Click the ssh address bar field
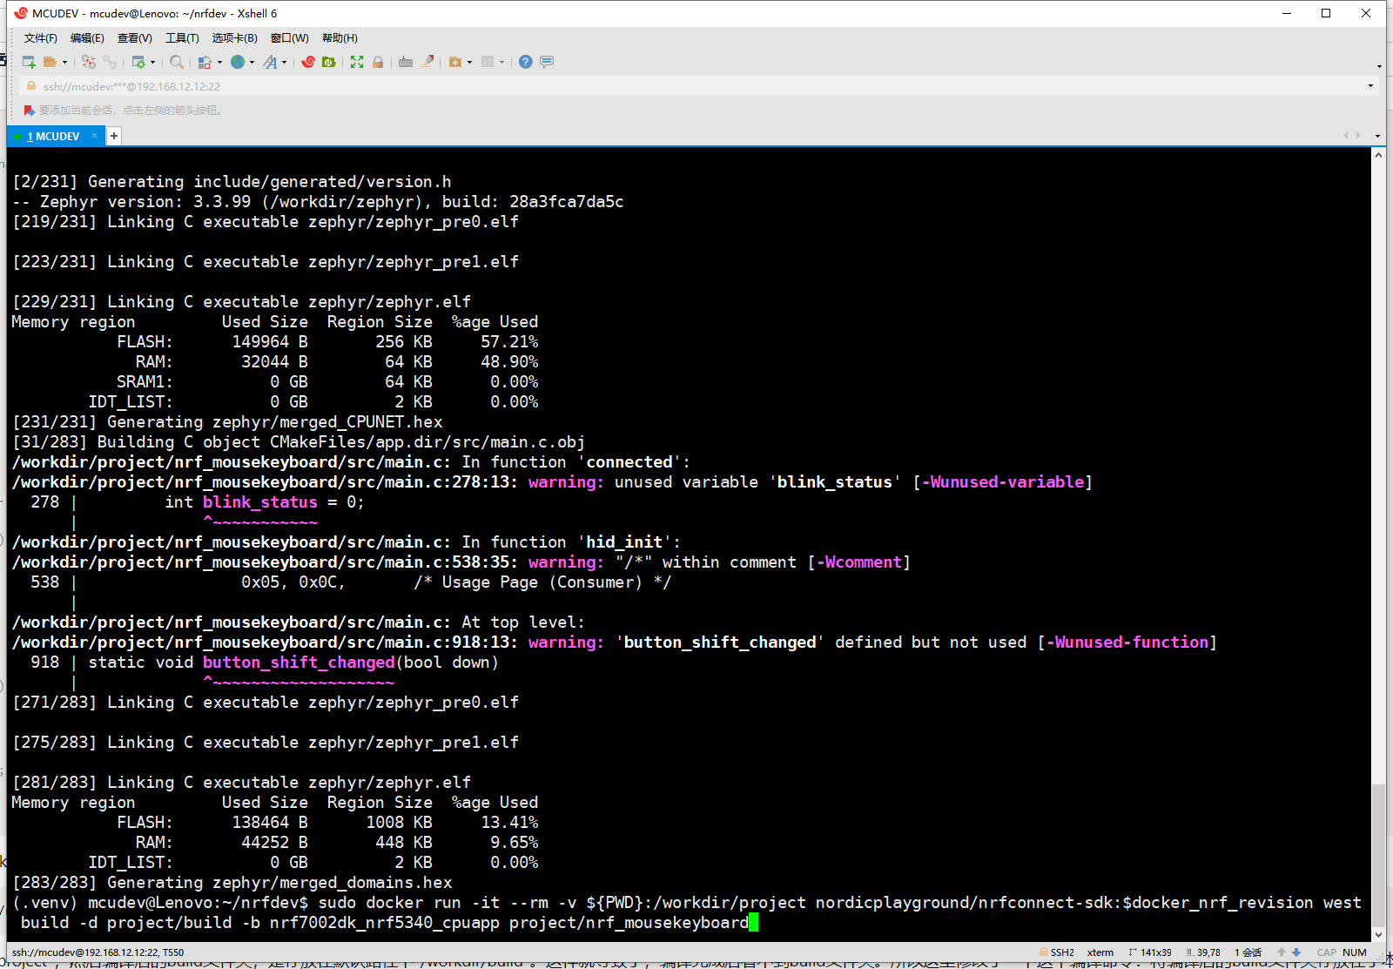 [696, 86]
